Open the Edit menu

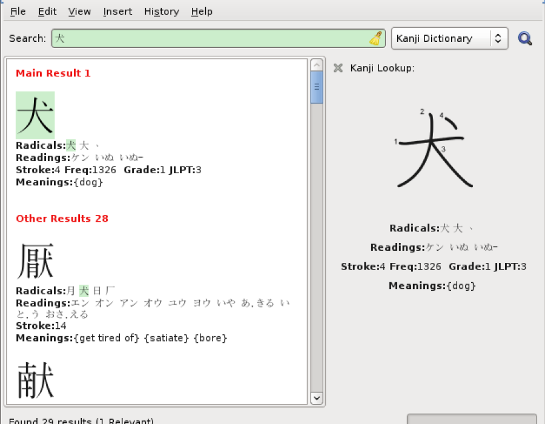pos(47,12)
